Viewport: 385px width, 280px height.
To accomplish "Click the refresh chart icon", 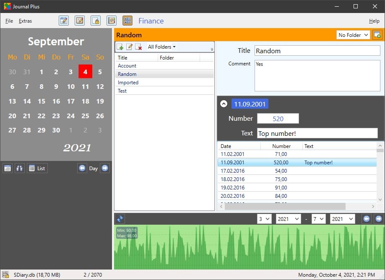I will pos(120,219).
